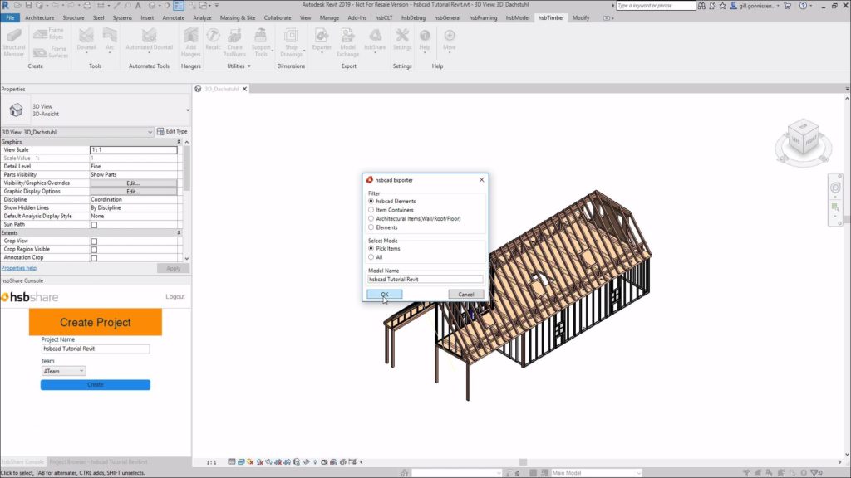Select the Elements filter radio button
Viewport: 851px width, 478px height.
[x=371, y=227]
